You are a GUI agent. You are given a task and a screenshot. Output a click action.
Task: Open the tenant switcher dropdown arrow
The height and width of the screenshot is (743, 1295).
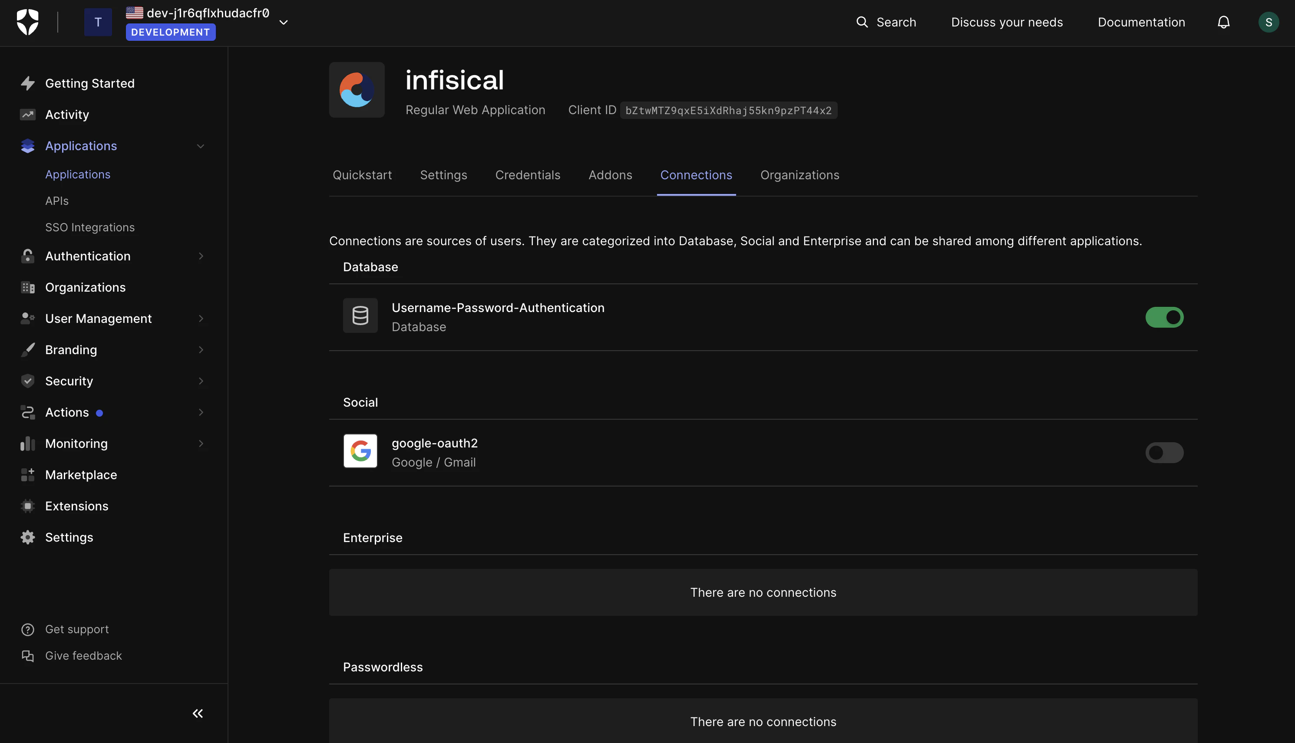click(284, 22)
